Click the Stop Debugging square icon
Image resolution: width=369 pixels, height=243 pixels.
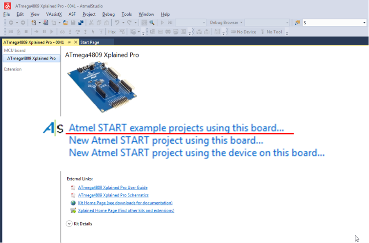[x=26, y=32]
